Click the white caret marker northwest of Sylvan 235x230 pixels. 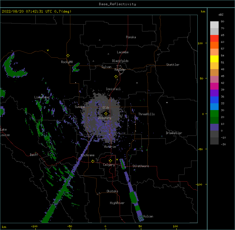93,61
